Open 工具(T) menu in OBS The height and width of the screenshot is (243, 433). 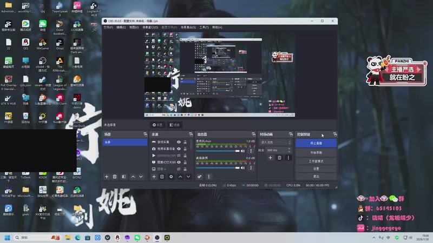coord(204,28)
